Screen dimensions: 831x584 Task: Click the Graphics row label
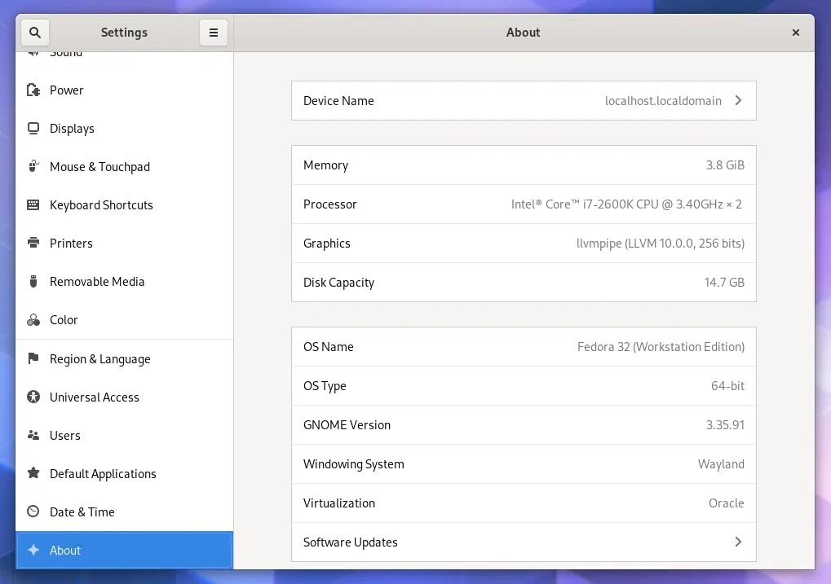[326, 244]
